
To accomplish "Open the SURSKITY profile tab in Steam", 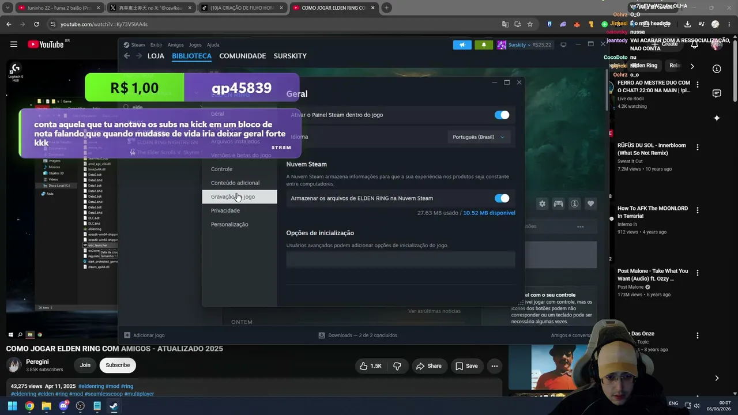I will [290, 56].
